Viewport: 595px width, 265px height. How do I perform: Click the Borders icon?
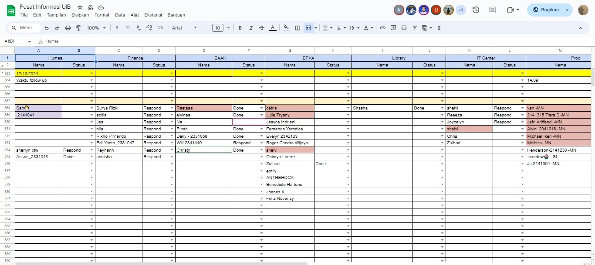(x=297, y=28)
